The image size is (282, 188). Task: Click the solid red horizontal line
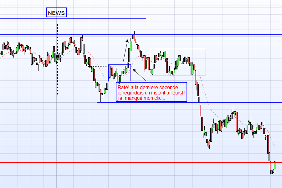point(141,162)
